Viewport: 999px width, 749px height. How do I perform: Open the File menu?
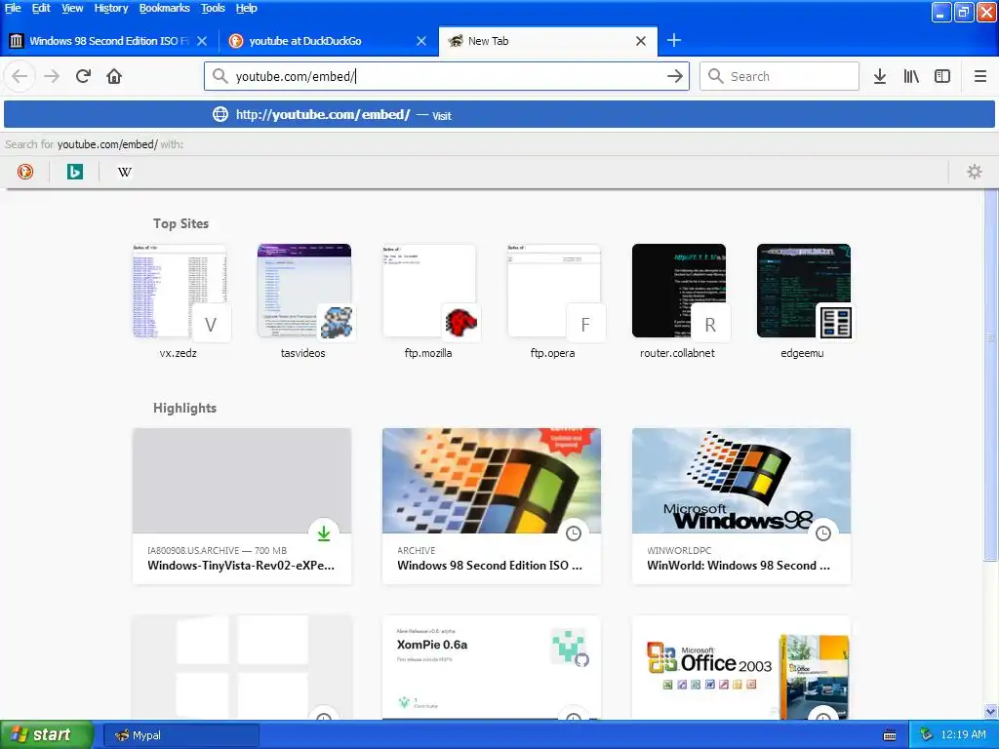click(13, 8)
